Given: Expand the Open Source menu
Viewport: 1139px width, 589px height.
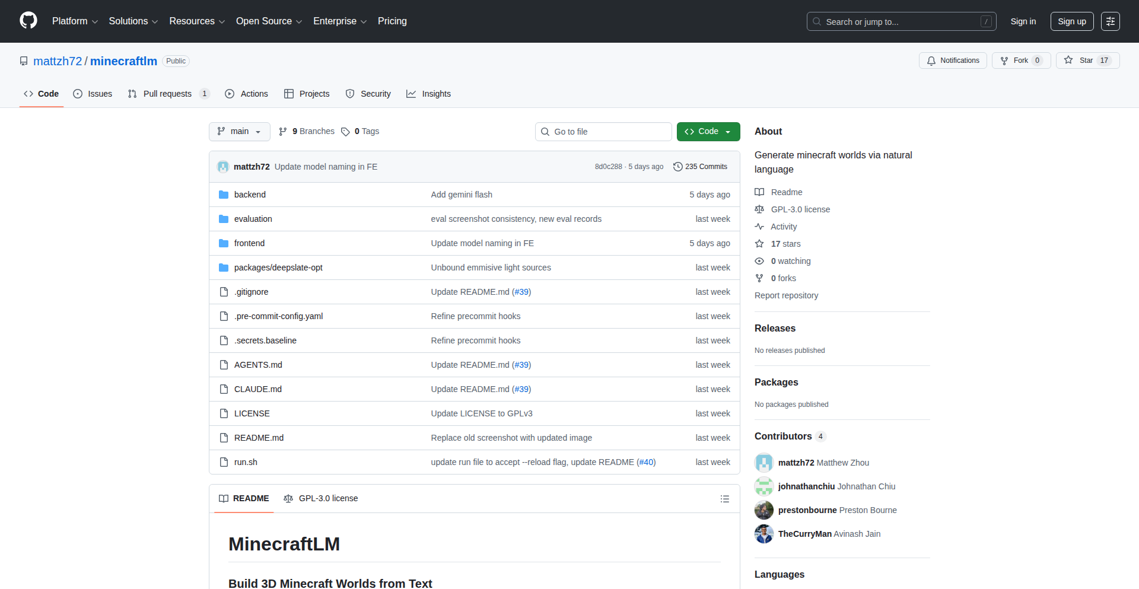Looking at the screenshot, I should point(269,21).
